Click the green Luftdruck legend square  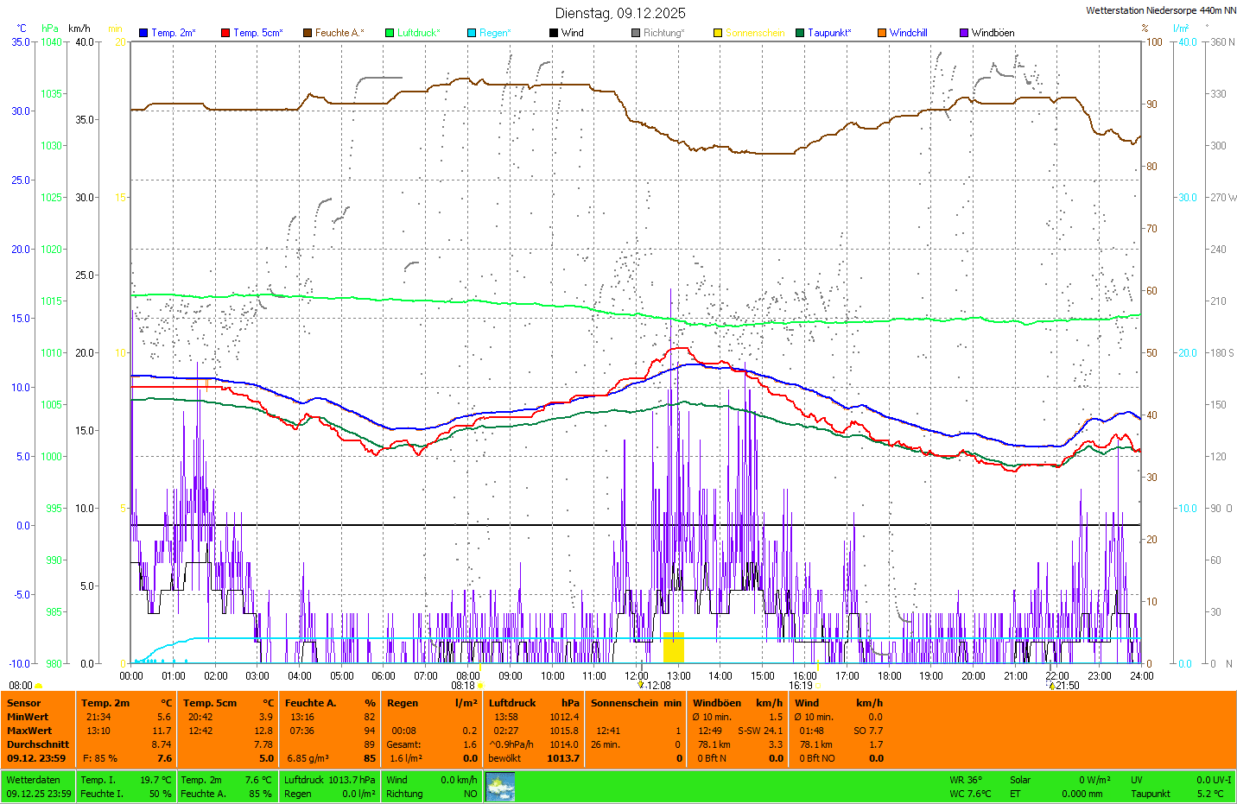point(390,33)
